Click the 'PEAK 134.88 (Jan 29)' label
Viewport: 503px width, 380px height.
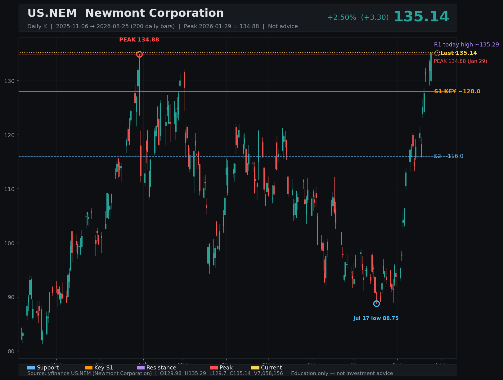(460, 61)
